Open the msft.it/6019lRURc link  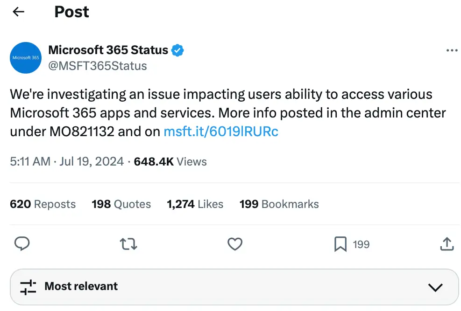pos(220,131)
